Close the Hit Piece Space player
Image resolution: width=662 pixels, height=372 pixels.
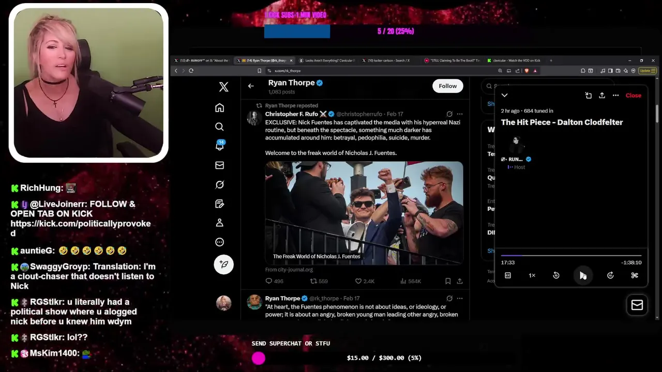(633, 96)
